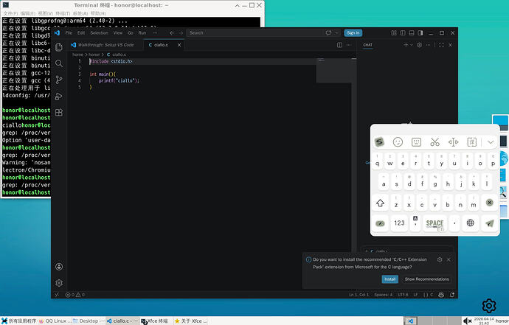Open the Go menu

[130, 32]
